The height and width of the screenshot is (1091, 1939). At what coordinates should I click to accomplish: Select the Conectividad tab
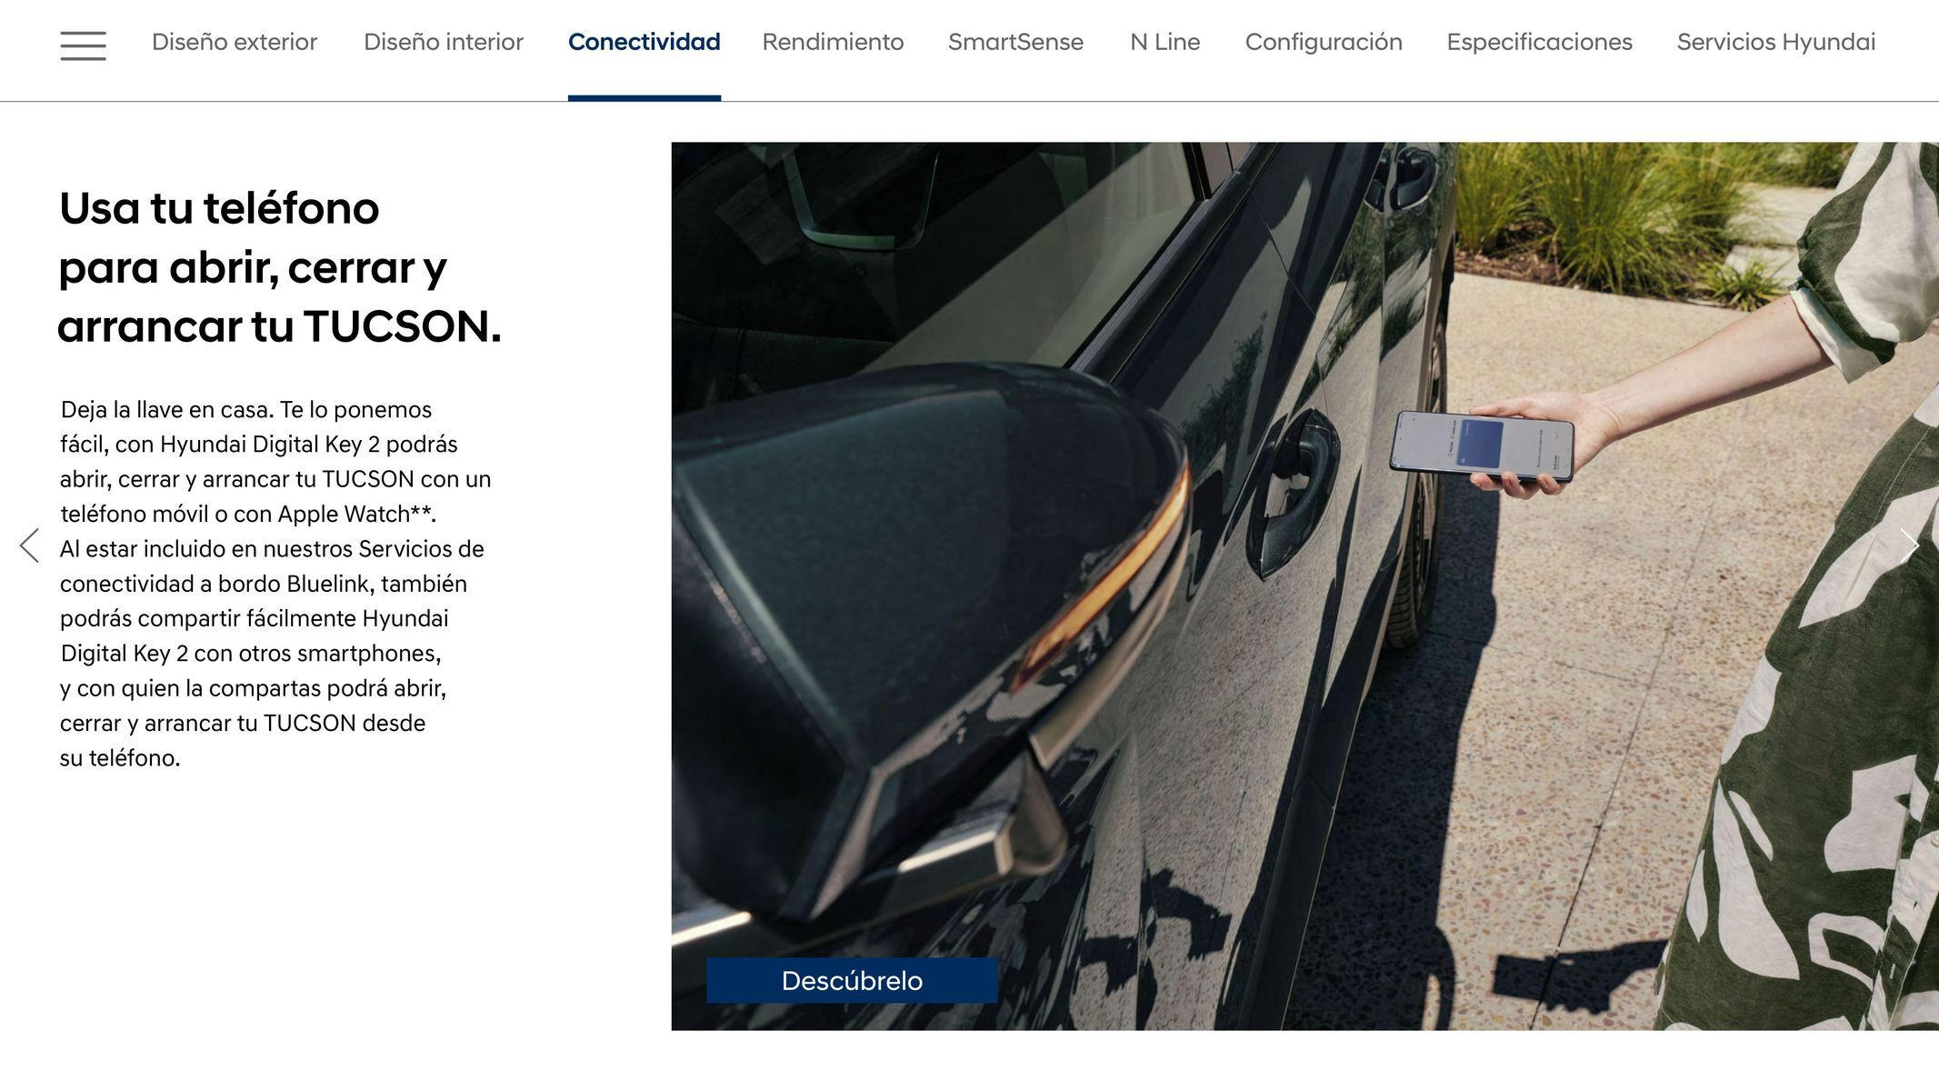(644, 42)
